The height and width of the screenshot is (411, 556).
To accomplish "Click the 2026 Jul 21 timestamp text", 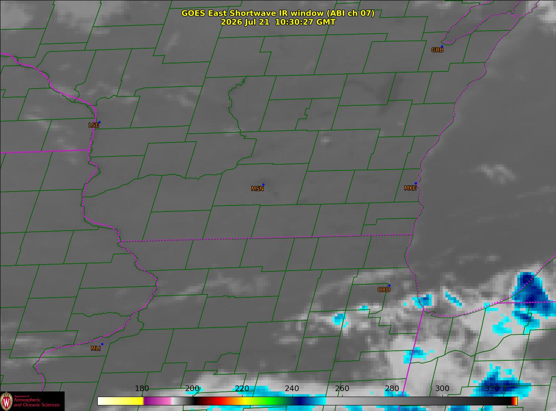I will point(278,22).
